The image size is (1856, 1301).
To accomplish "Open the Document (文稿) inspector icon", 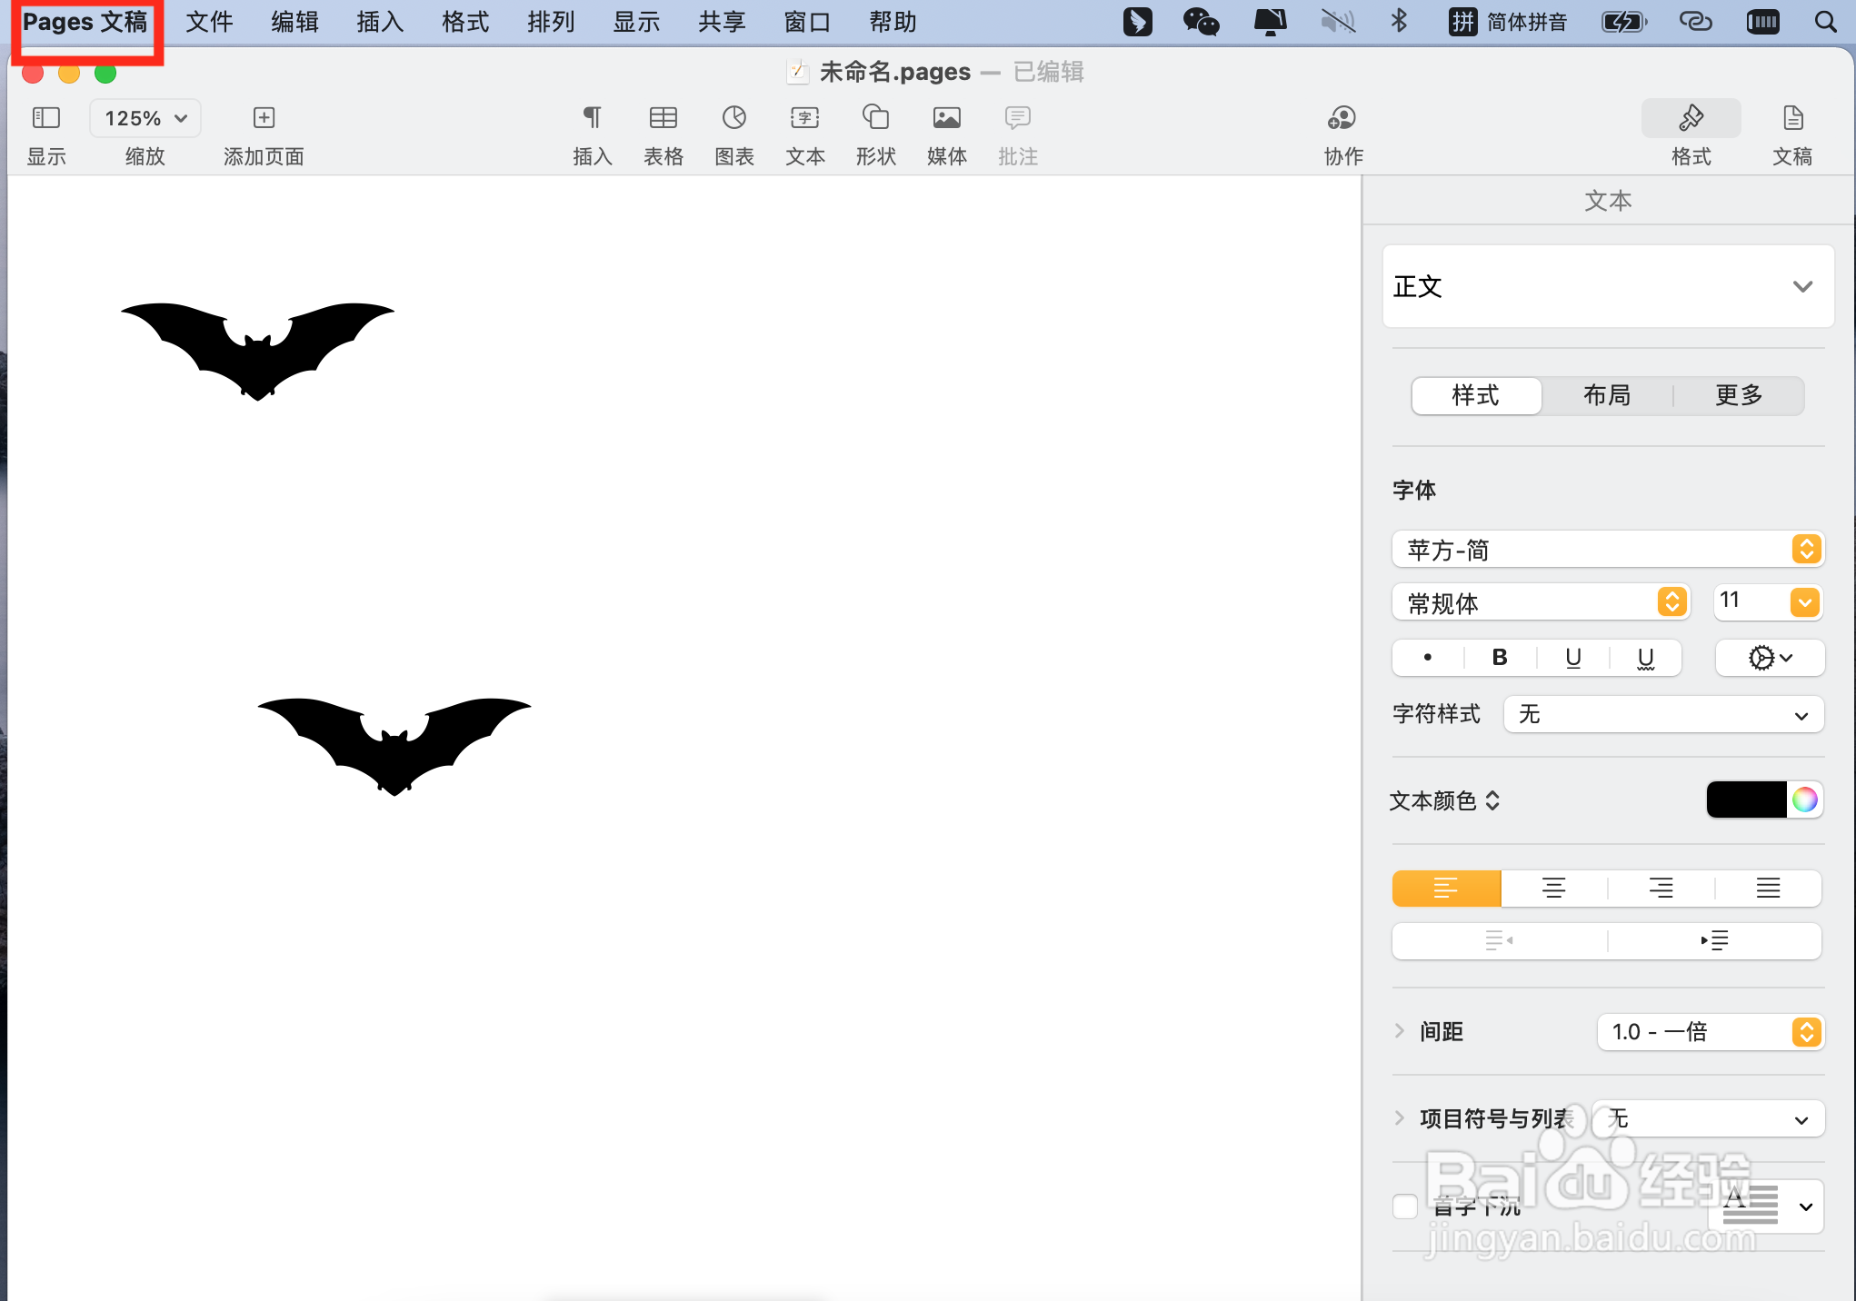I will (x=1792, y=118).
